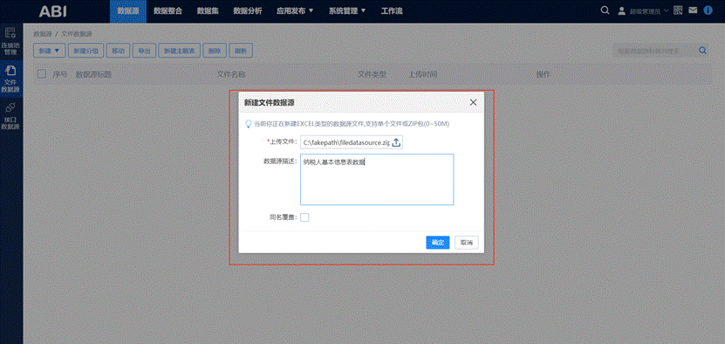This screenshot has height=344, width=725.
Task: Open the 数据集 top menu
Action: pyautogui.click(x=208, y=11)
